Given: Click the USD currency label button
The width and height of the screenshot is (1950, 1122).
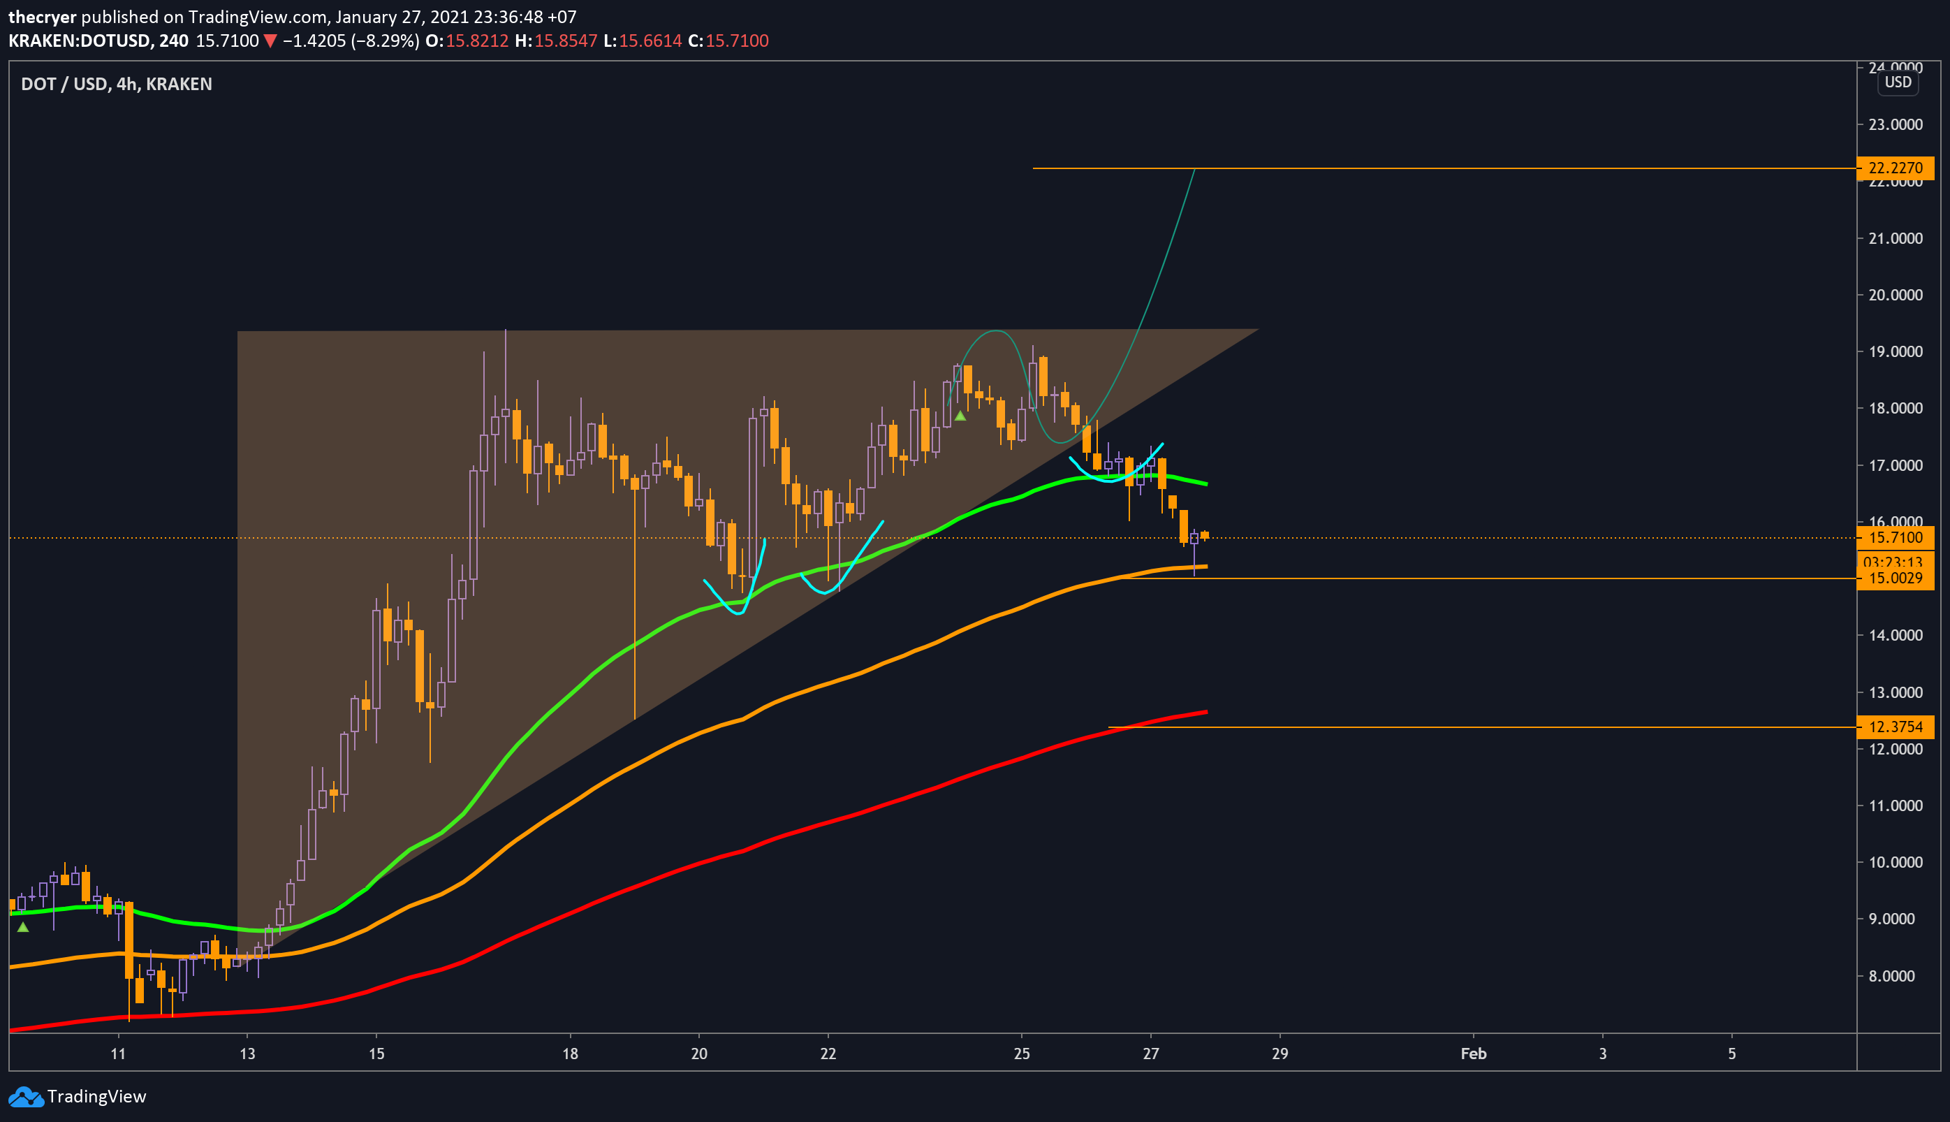Looking at the screenshot, I should click(1898, 82).
